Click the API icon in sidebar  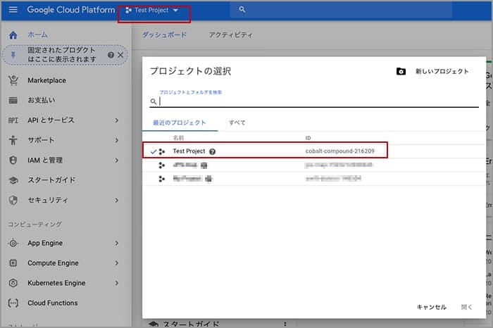pos(13,120)
